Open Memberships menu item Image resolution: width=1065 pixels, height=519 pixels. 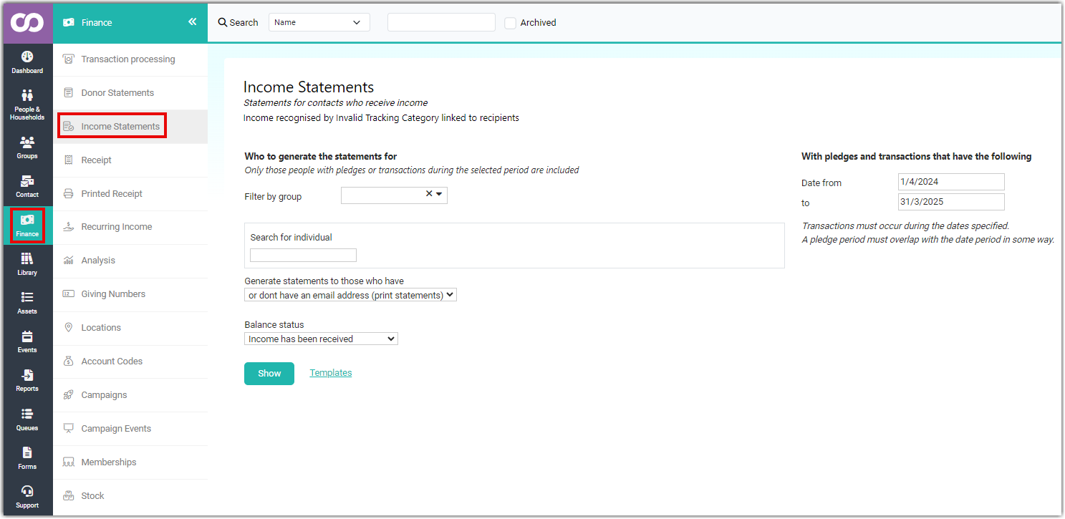click(x=130, y=462)
